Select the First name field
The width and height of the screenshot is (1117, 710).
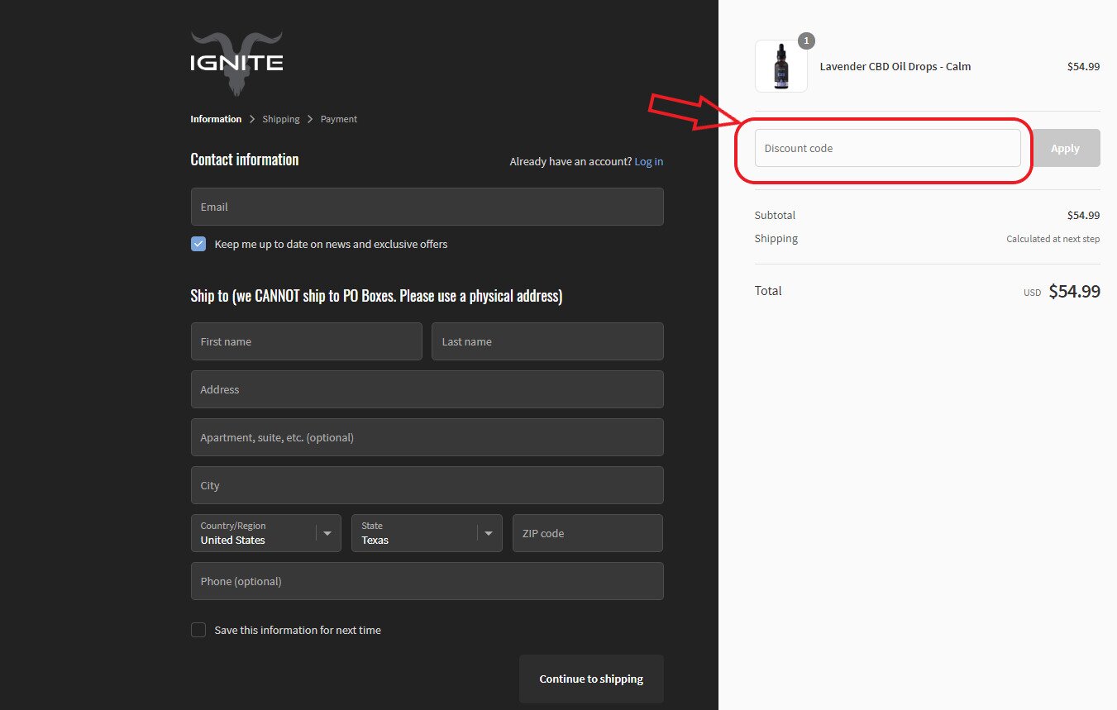[306, 341]
